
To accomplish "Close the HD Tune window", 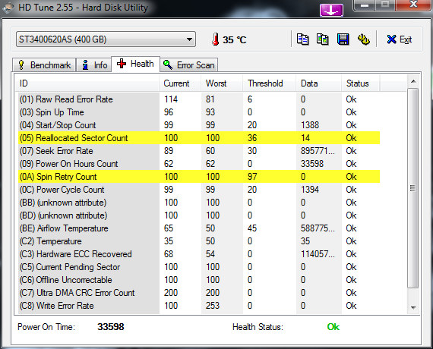I will [413, 5].
